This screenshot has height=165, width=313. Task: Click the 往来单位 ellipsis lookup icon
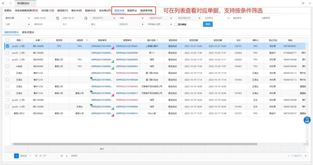click(228, 18)
